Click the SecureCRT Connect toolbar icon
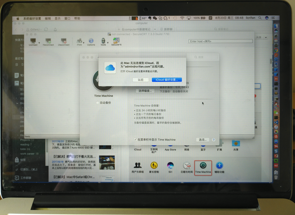295x215 pixels. (33, 42)
